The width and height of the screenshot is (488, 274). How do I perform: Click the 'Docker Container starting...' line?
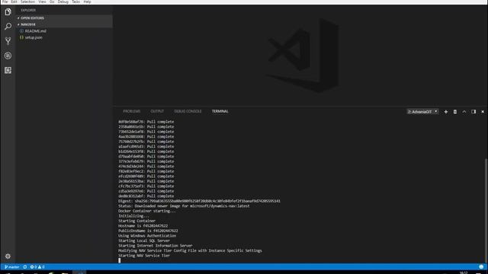(147, 211)
